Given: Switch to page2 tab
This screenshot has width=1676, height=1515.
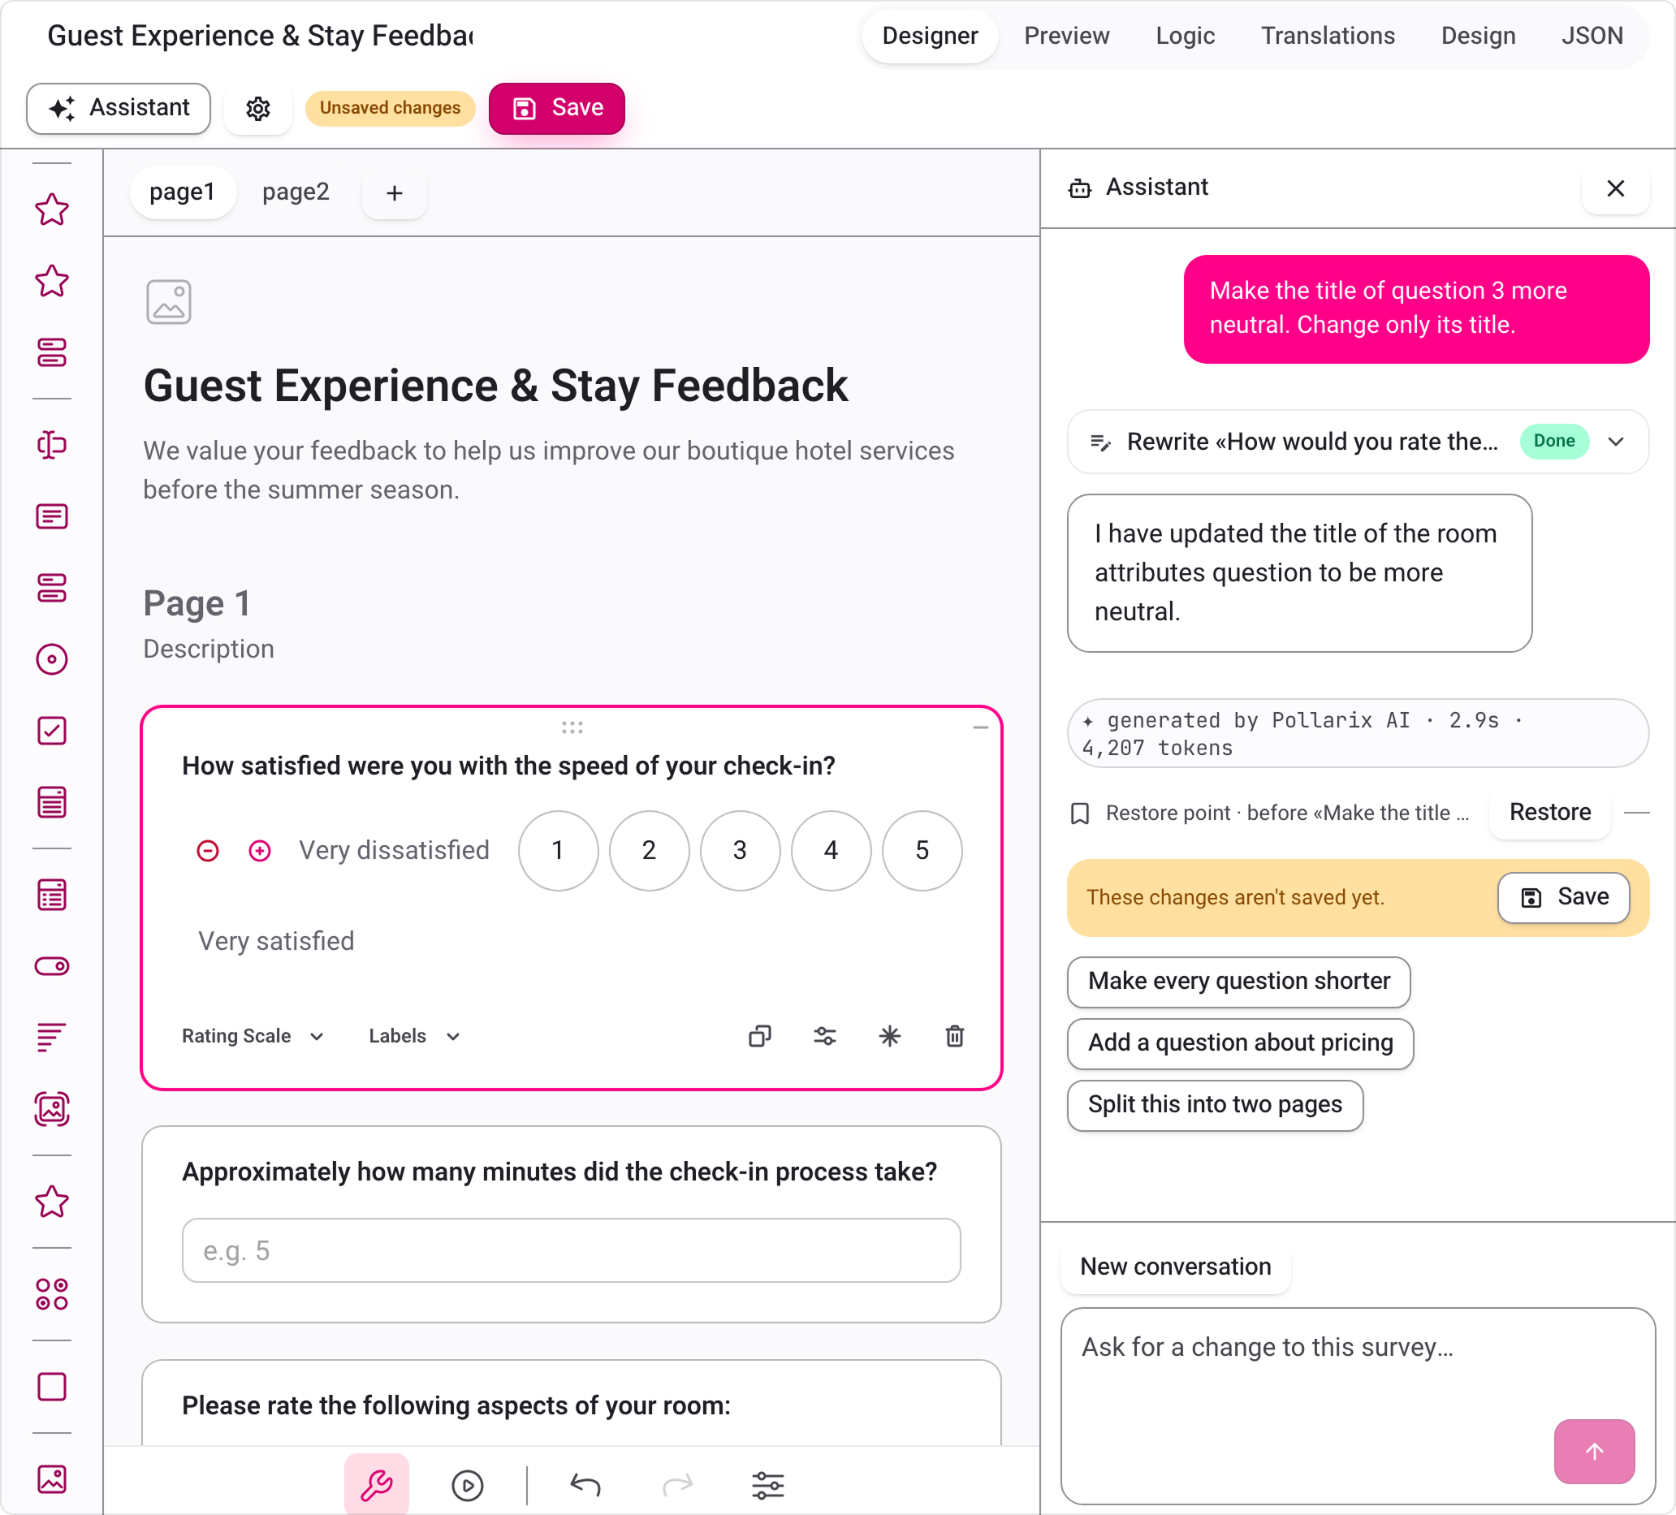Looking at the screenshot, I should coord(296,192).
